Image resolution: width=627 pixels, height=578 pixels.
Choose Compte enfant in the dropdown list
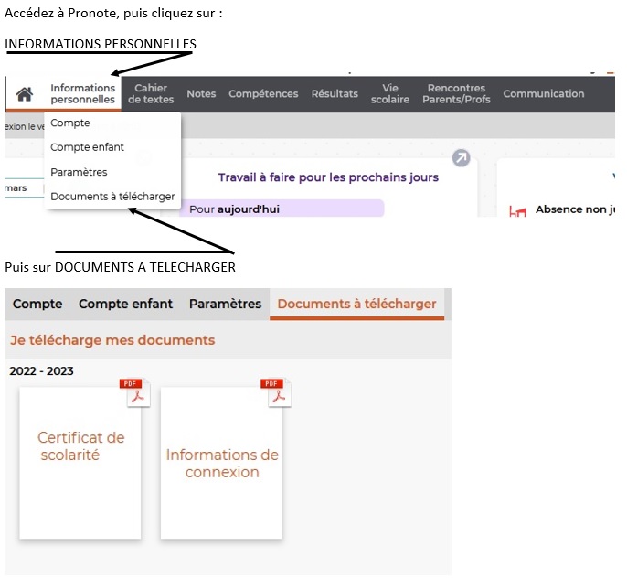[x=88, y=147]
